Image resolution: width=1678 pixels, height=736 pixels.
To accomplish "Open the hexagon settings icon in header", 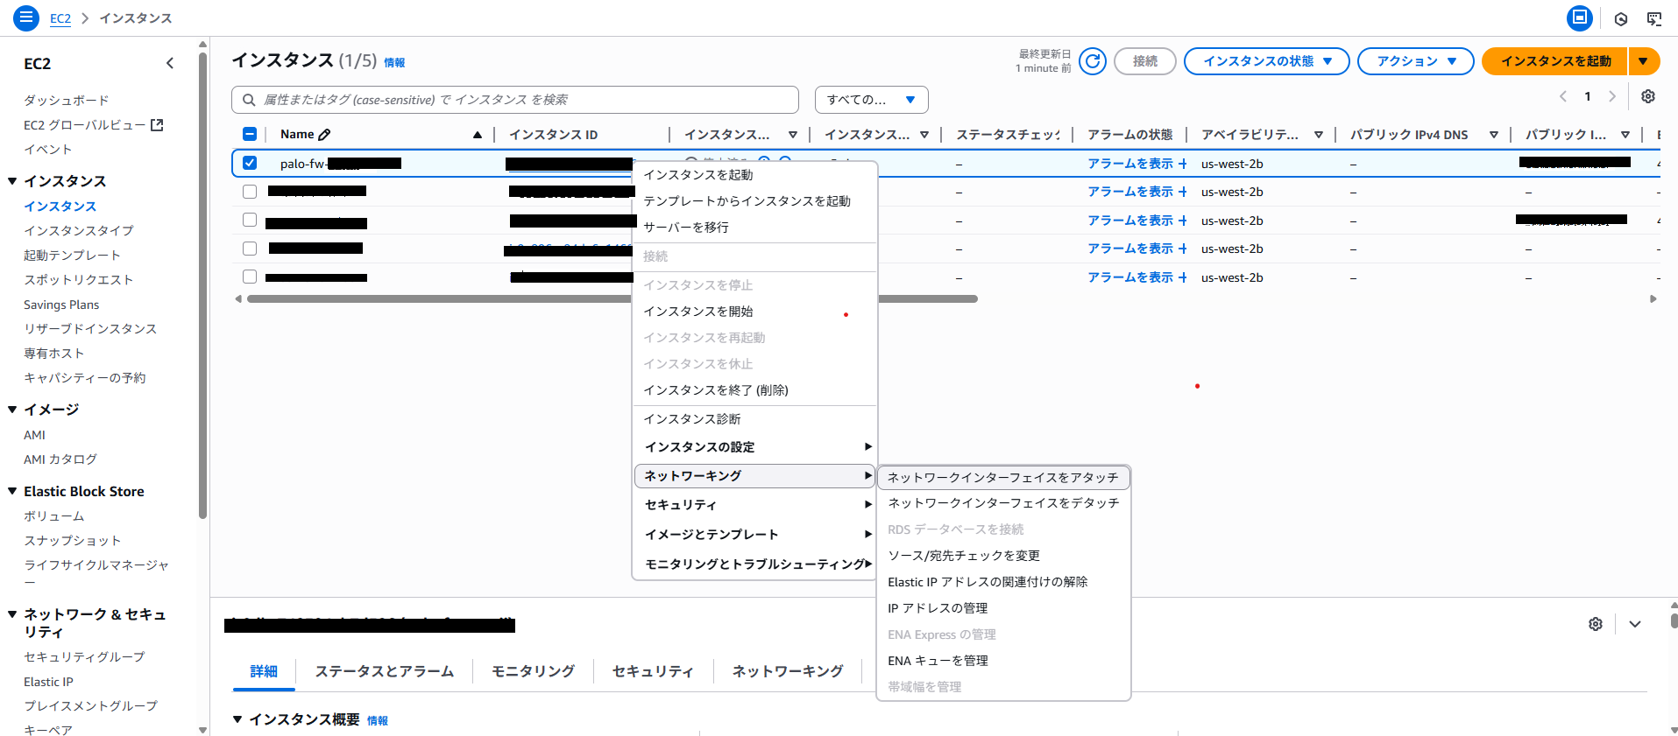I will (x=1621, y=18).
